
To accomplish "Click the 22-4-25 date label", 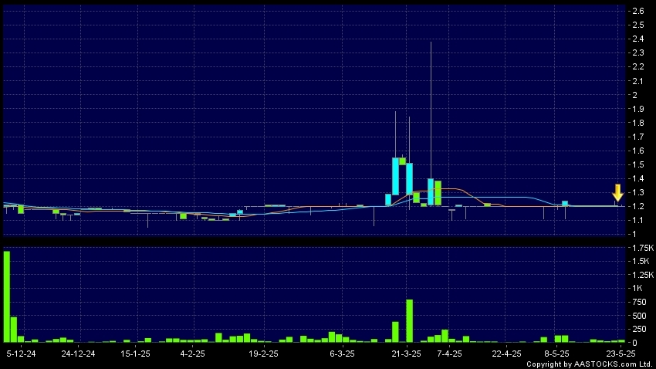I will (506, 354).
